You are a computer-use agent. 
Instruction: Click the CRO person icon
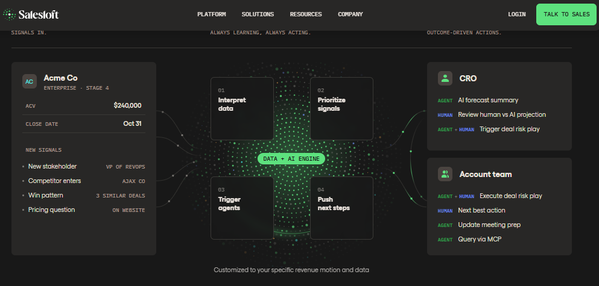445,78
